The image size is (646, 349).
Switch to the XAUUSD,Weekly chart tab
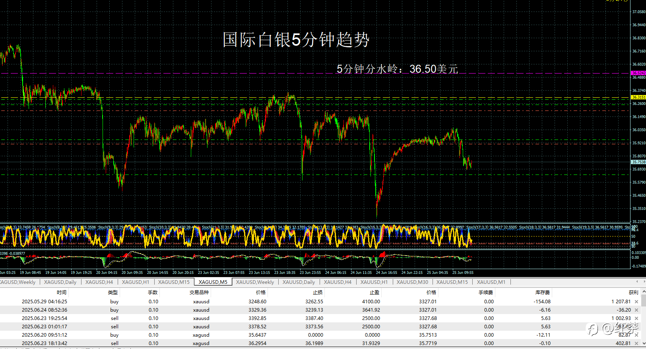coord(255,282)
